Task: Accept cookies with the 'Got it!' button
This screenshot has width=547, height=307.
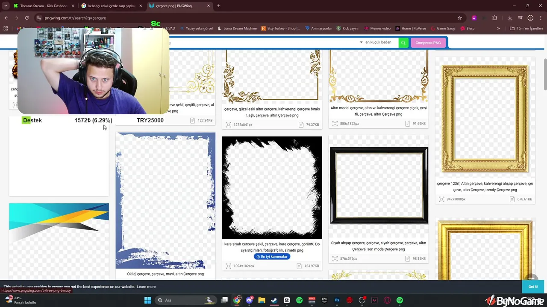Action: [x=533, y=287]
